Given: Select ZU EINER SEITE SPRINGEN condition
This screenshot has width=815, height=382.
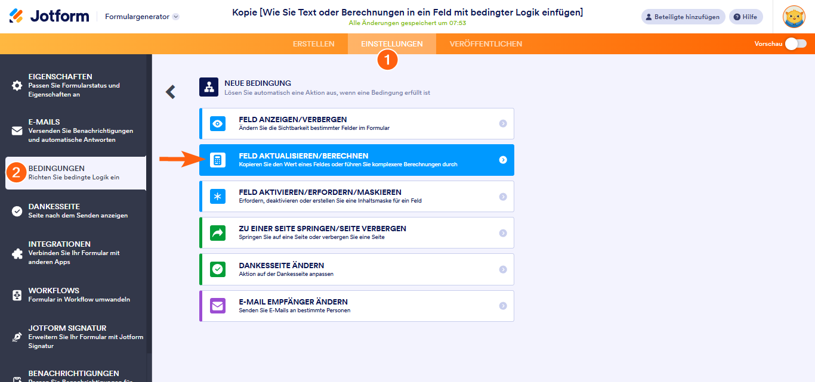Looking at the screenshot, I should [x=357, y=233].
